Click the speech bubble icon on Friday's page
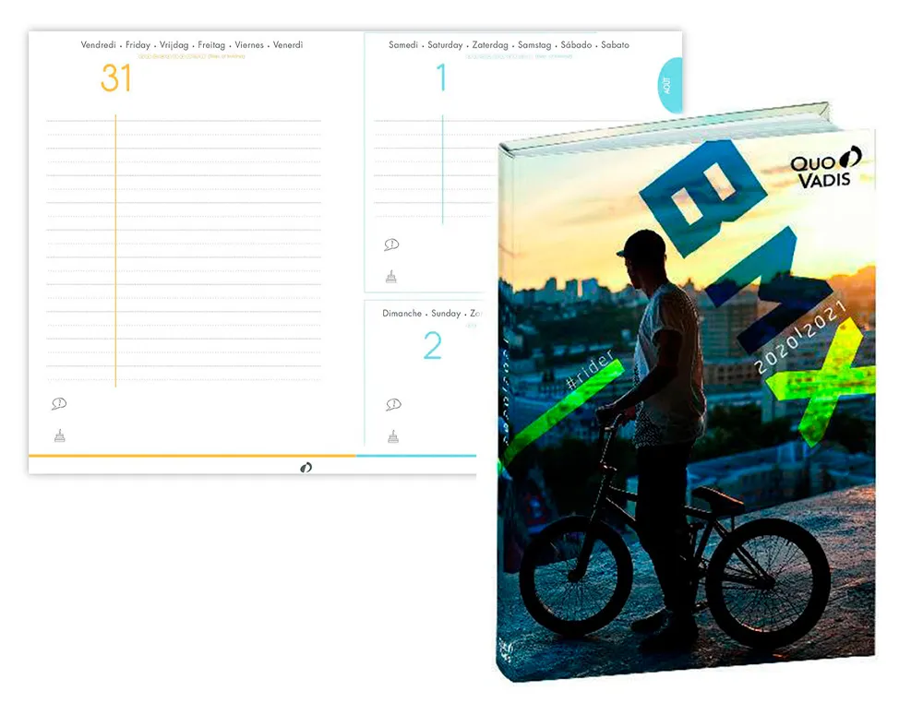The height and width of the screenshot is (703, 923). pos(59,404)
